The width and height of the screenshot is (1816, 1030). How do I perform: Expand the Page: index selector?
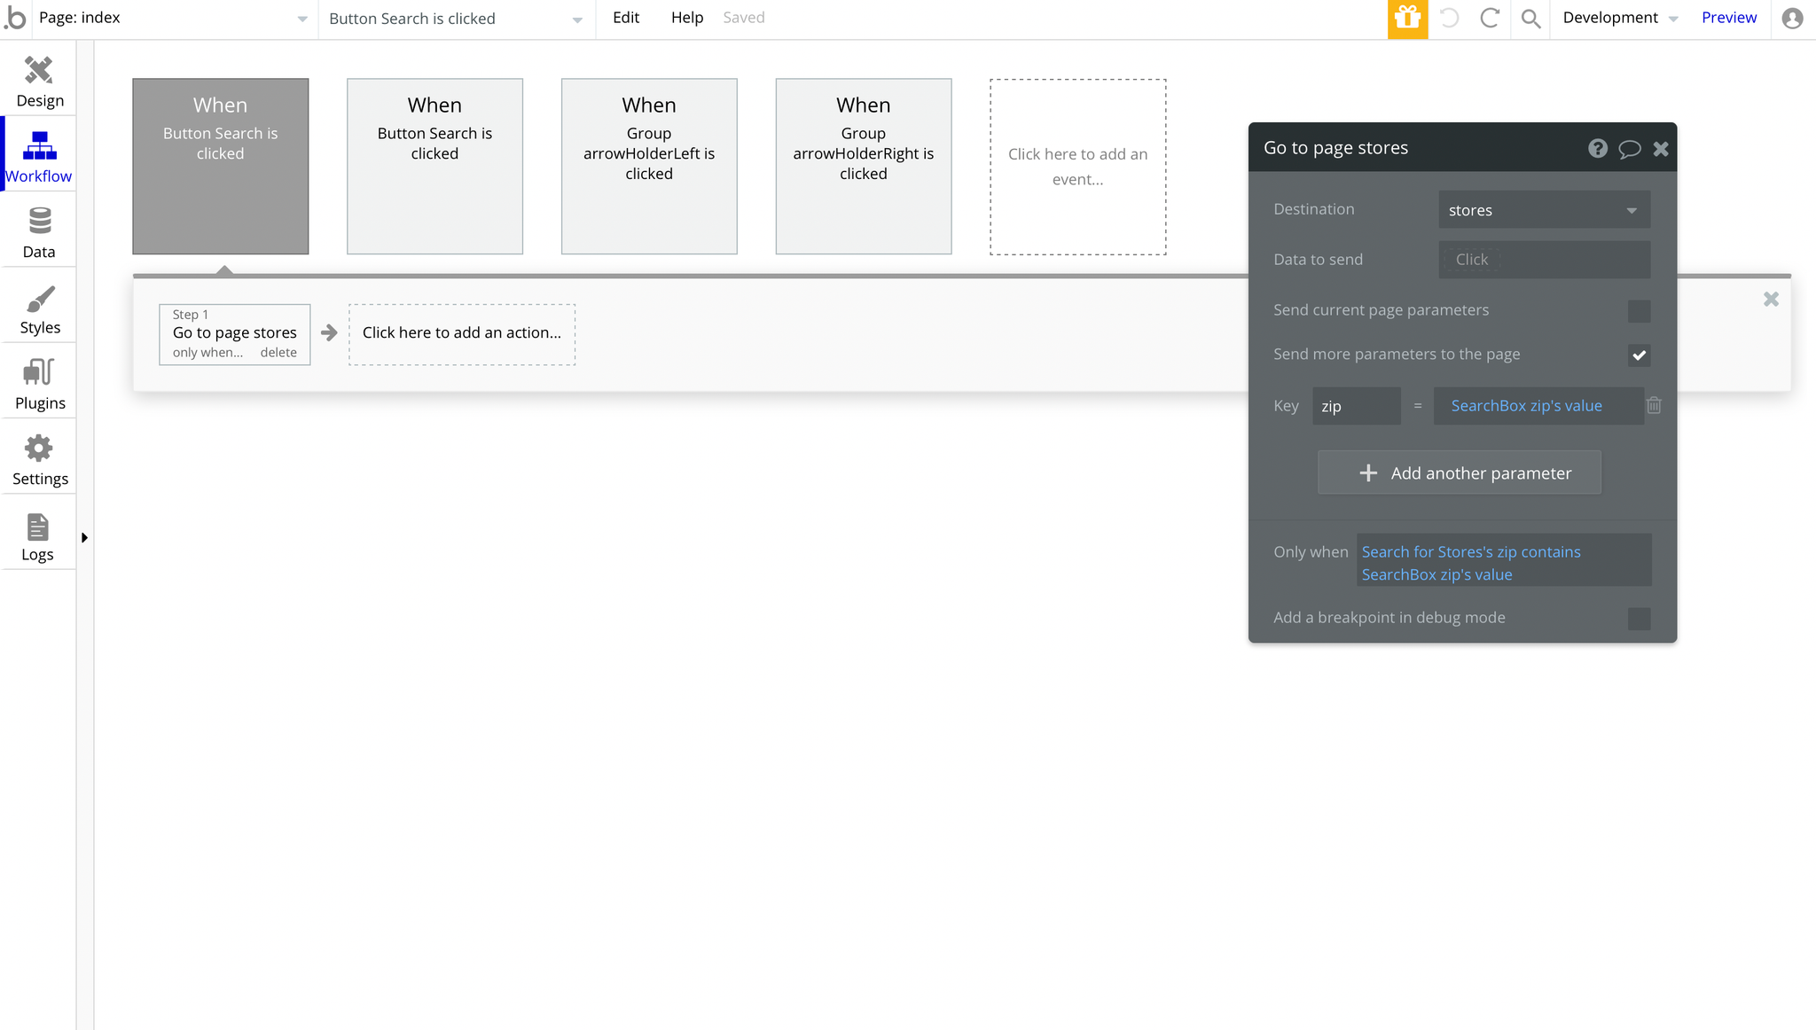click(x=173, y=19)
